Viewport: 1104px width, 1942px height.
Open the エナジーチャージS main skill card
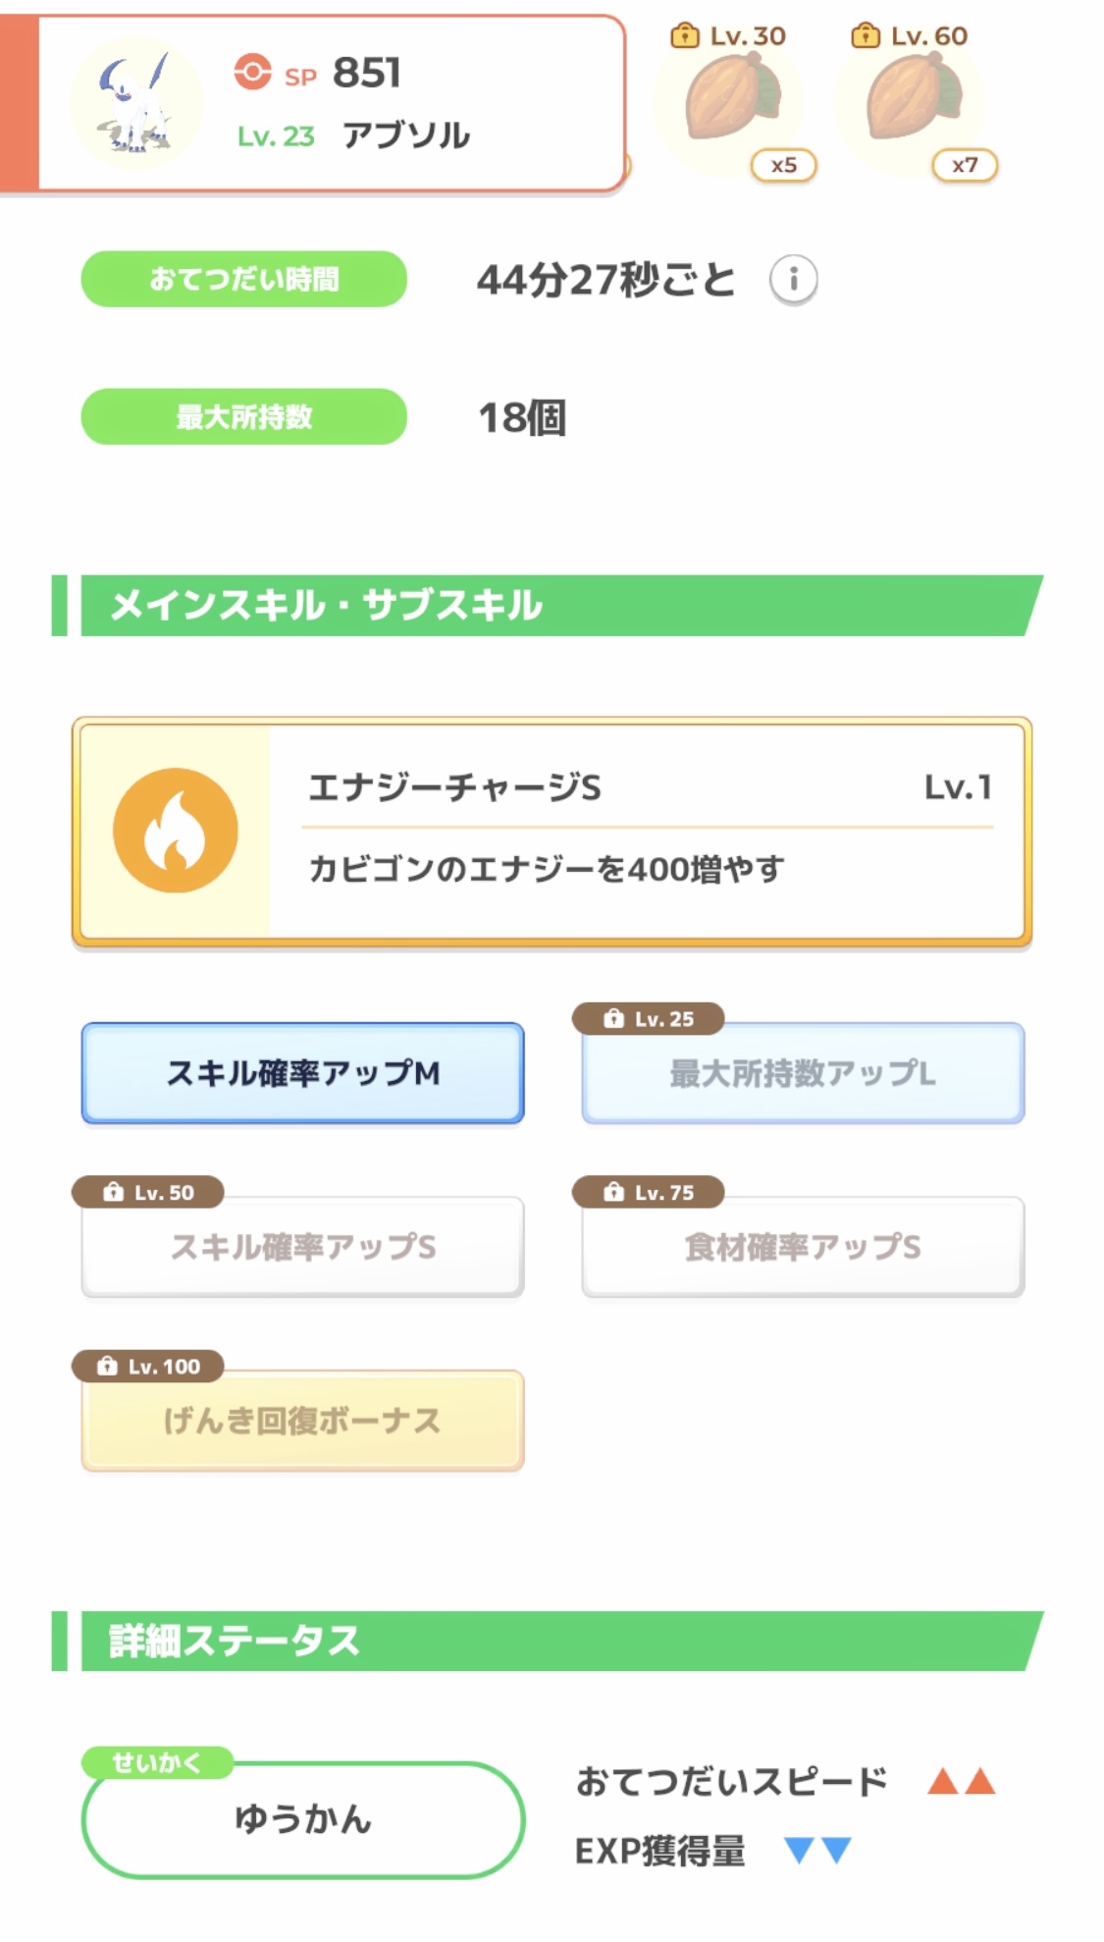(x=648, y=831)
